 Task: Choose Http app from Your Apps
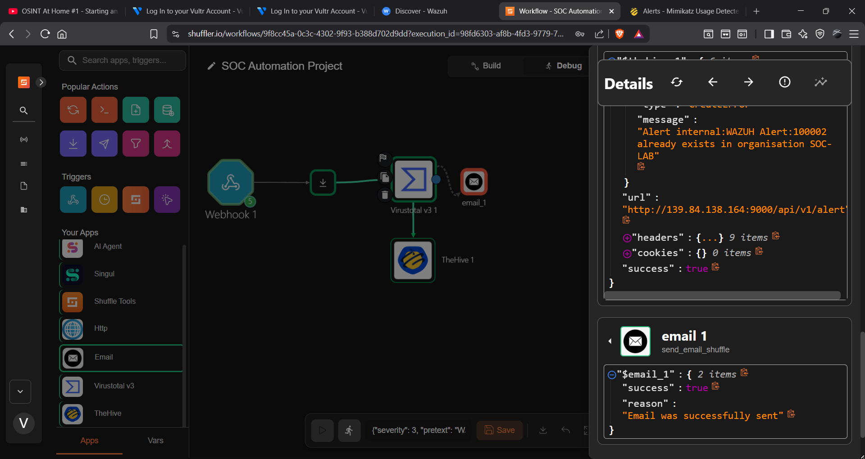tap(121, 328)
